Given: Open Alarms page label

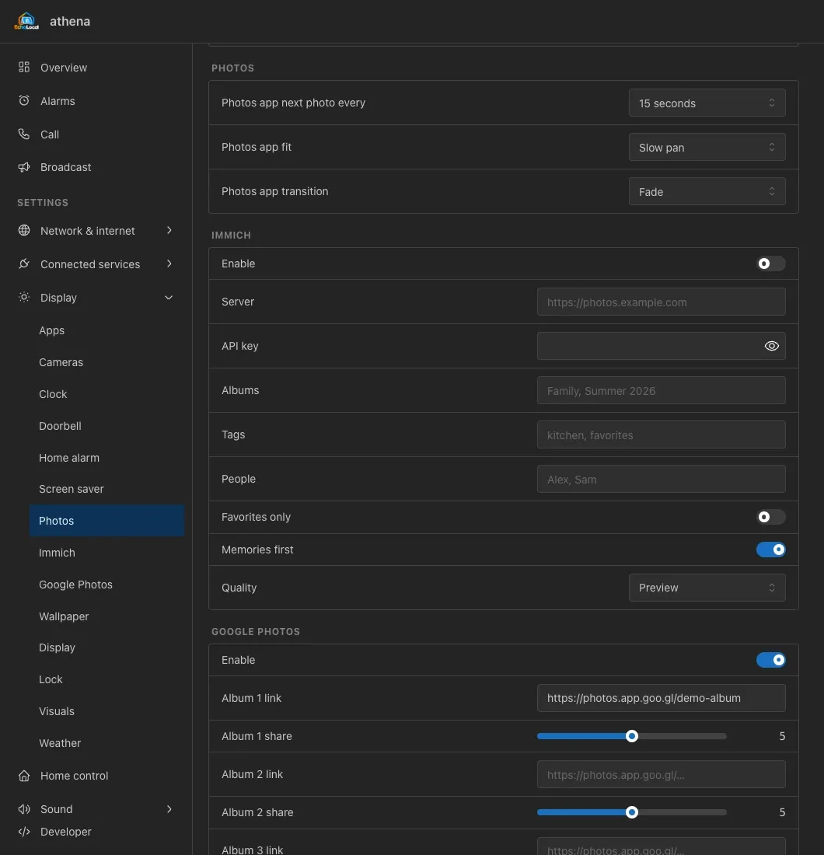Looking at the screenshot, I should click(58, 101).
